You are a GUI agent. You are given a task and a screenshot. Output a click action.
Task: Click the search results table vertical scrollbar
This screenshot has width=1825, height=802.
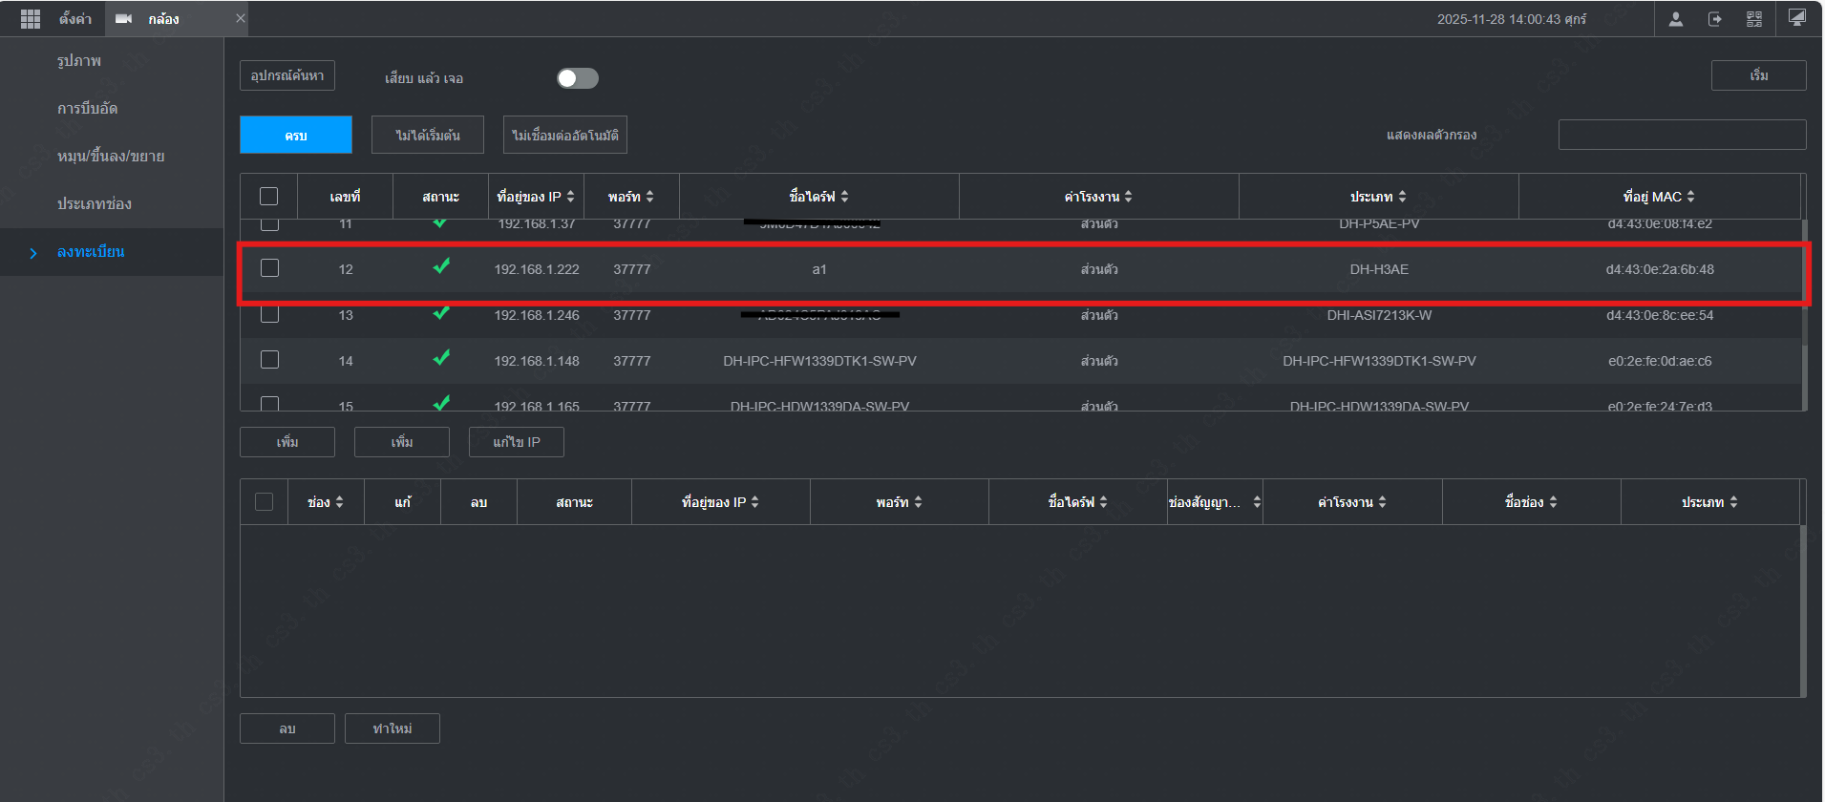pos(1804,315)
